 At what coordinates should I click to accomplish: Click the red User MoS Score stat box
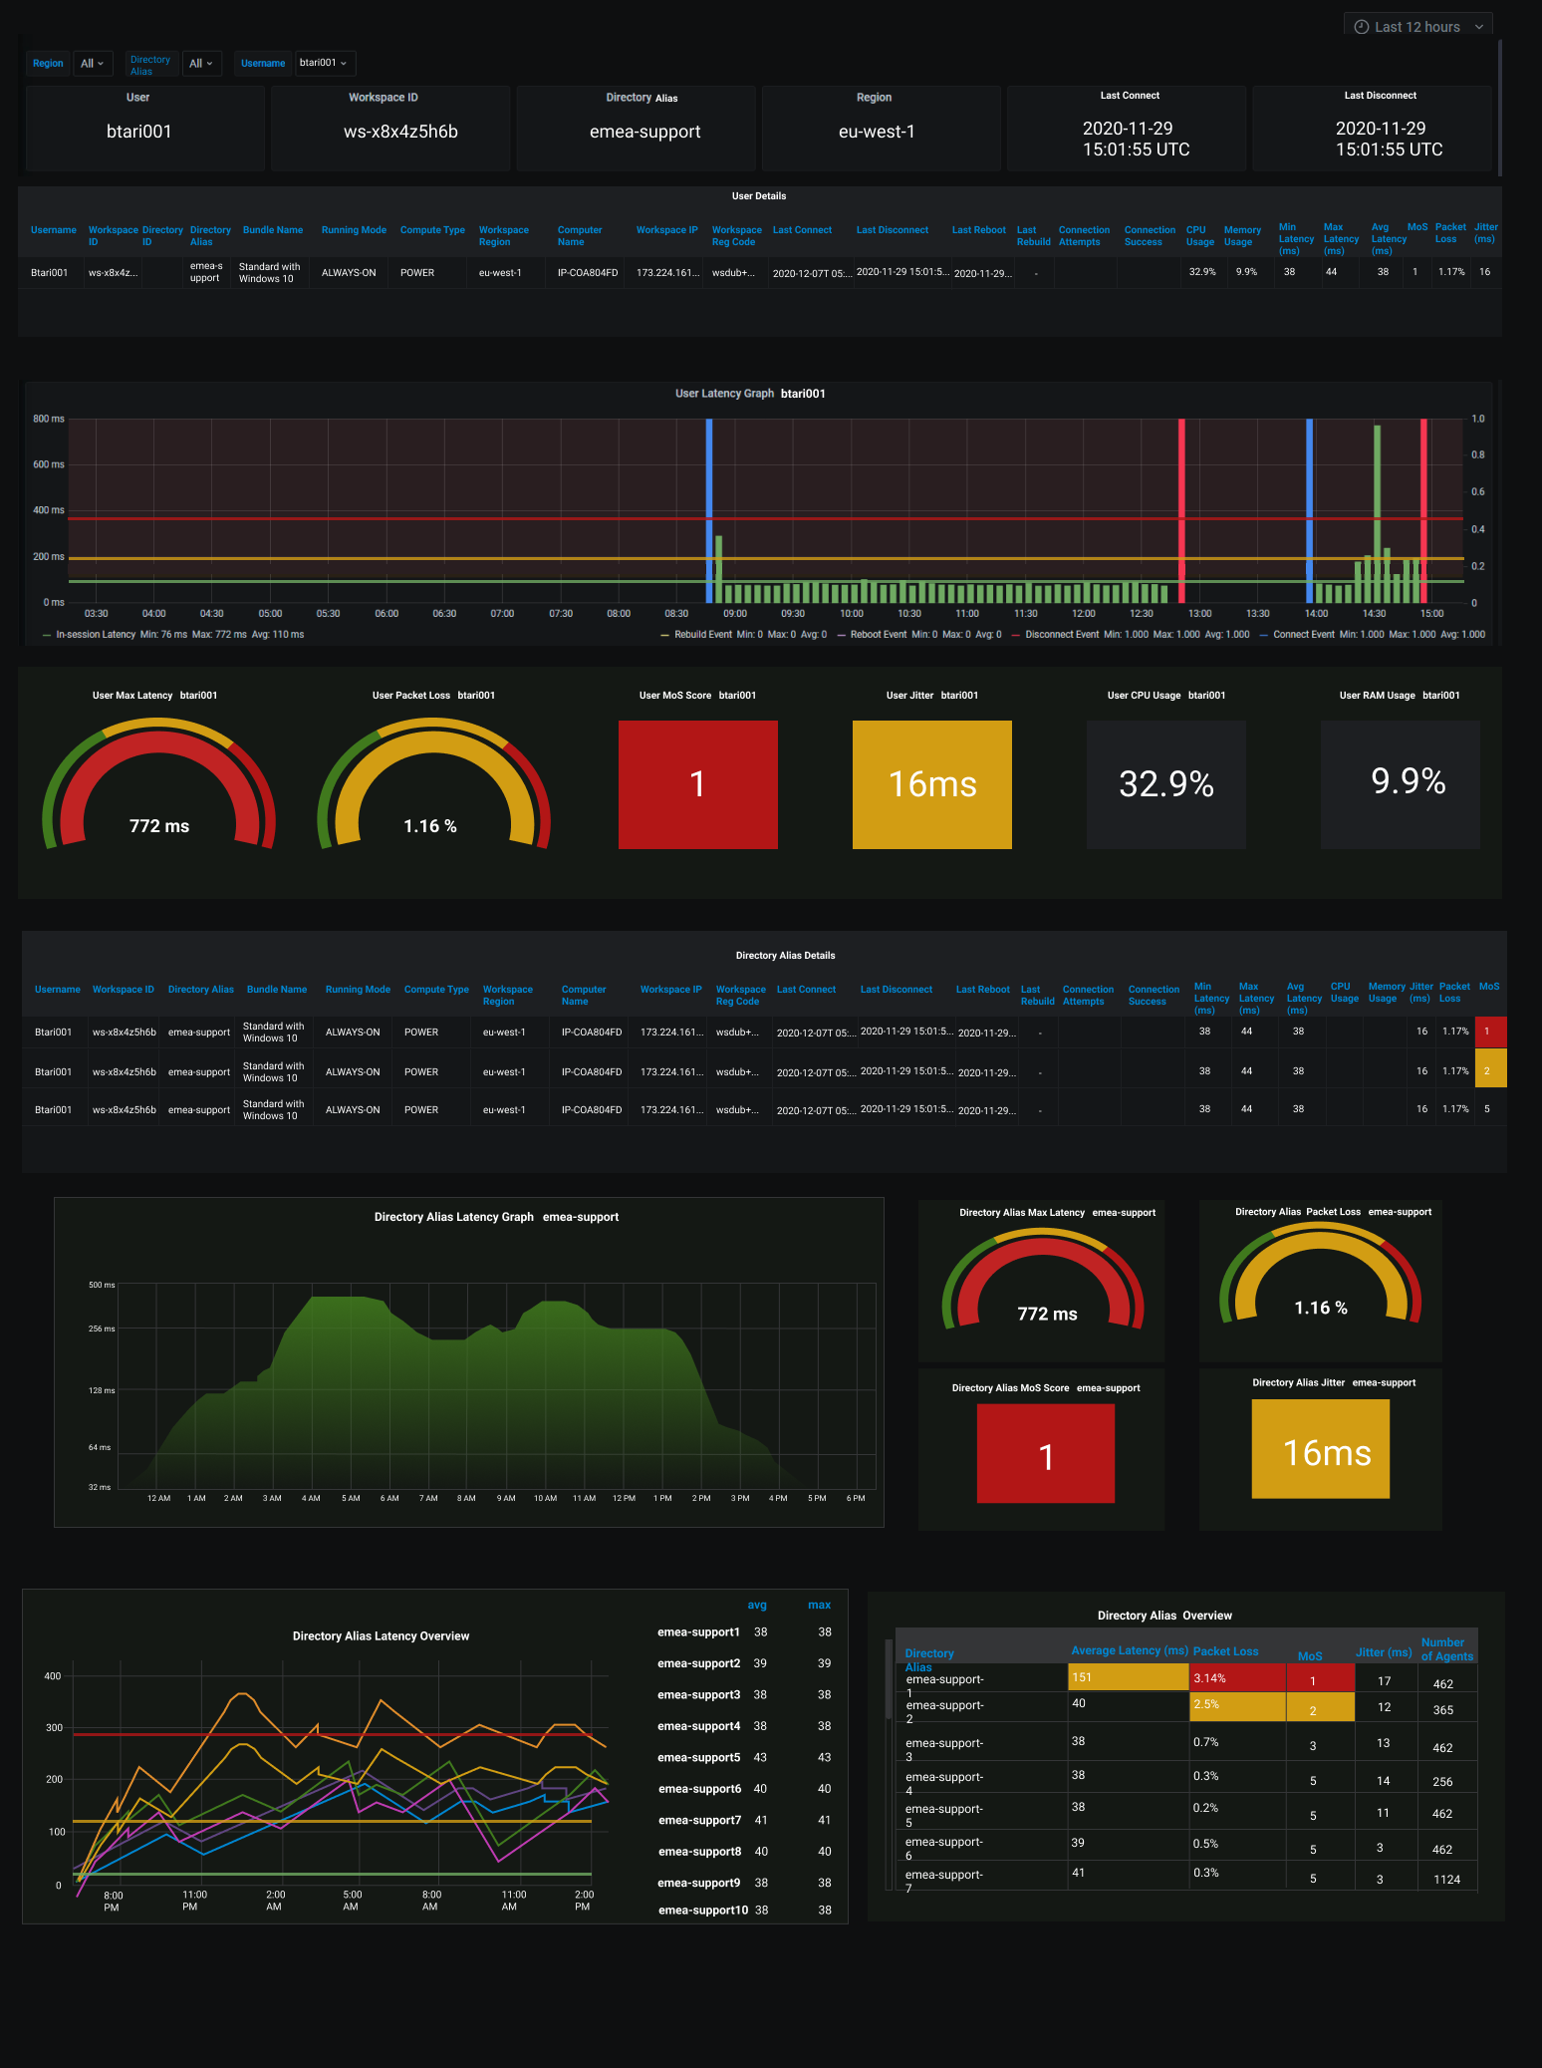click(x=697, y=784)
